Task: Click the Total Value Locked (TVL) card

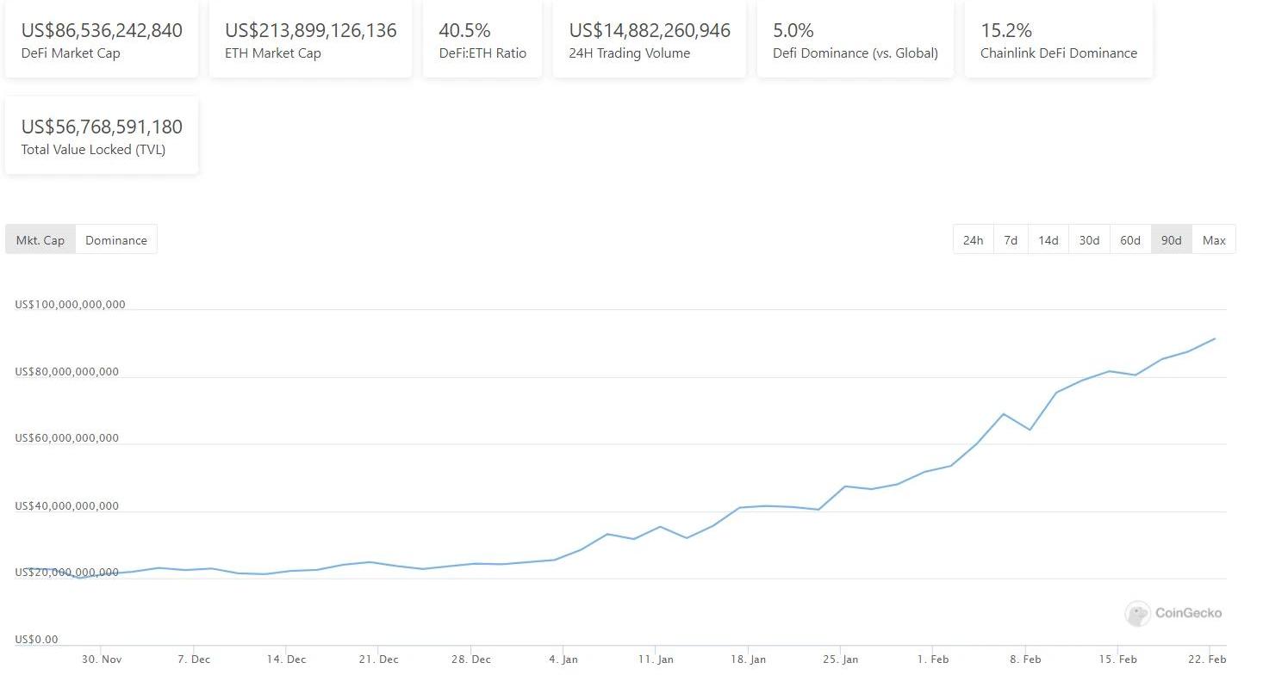Action: 102,136
